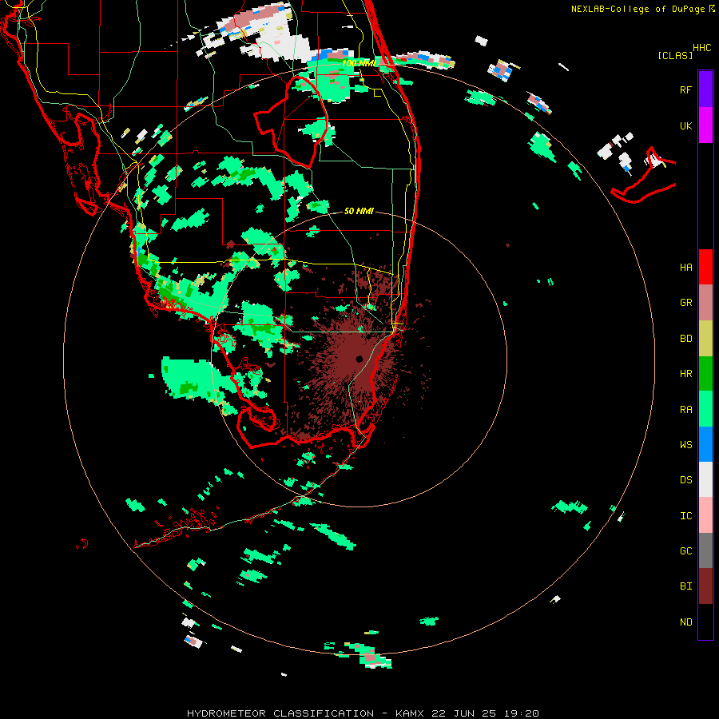Click the ND legend label
This screenshot has height=719, width=719.
(685, 622)
